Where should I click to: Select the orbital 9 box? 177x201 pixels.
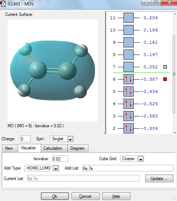[129, 42]
